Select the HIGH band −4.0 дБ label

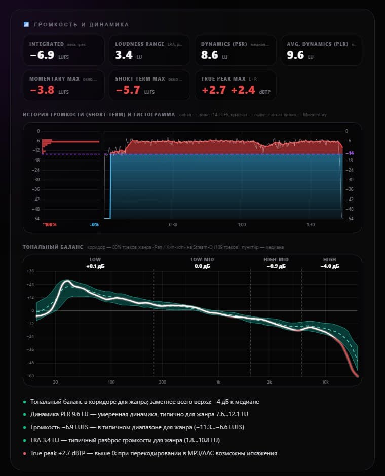tap(330, 263)
